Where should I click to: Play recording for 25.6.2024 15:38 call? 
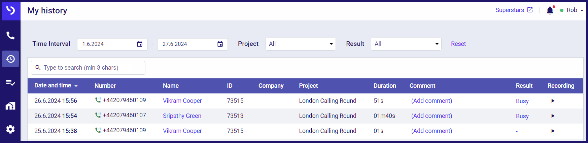[553, 131]
